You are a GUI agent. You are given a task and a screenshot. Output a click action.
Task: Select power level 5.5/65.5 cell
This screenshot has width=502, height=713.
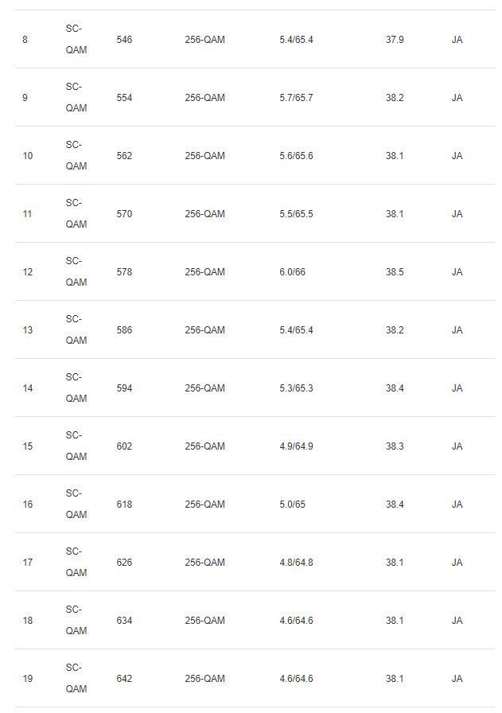click(x=296, y=214)
